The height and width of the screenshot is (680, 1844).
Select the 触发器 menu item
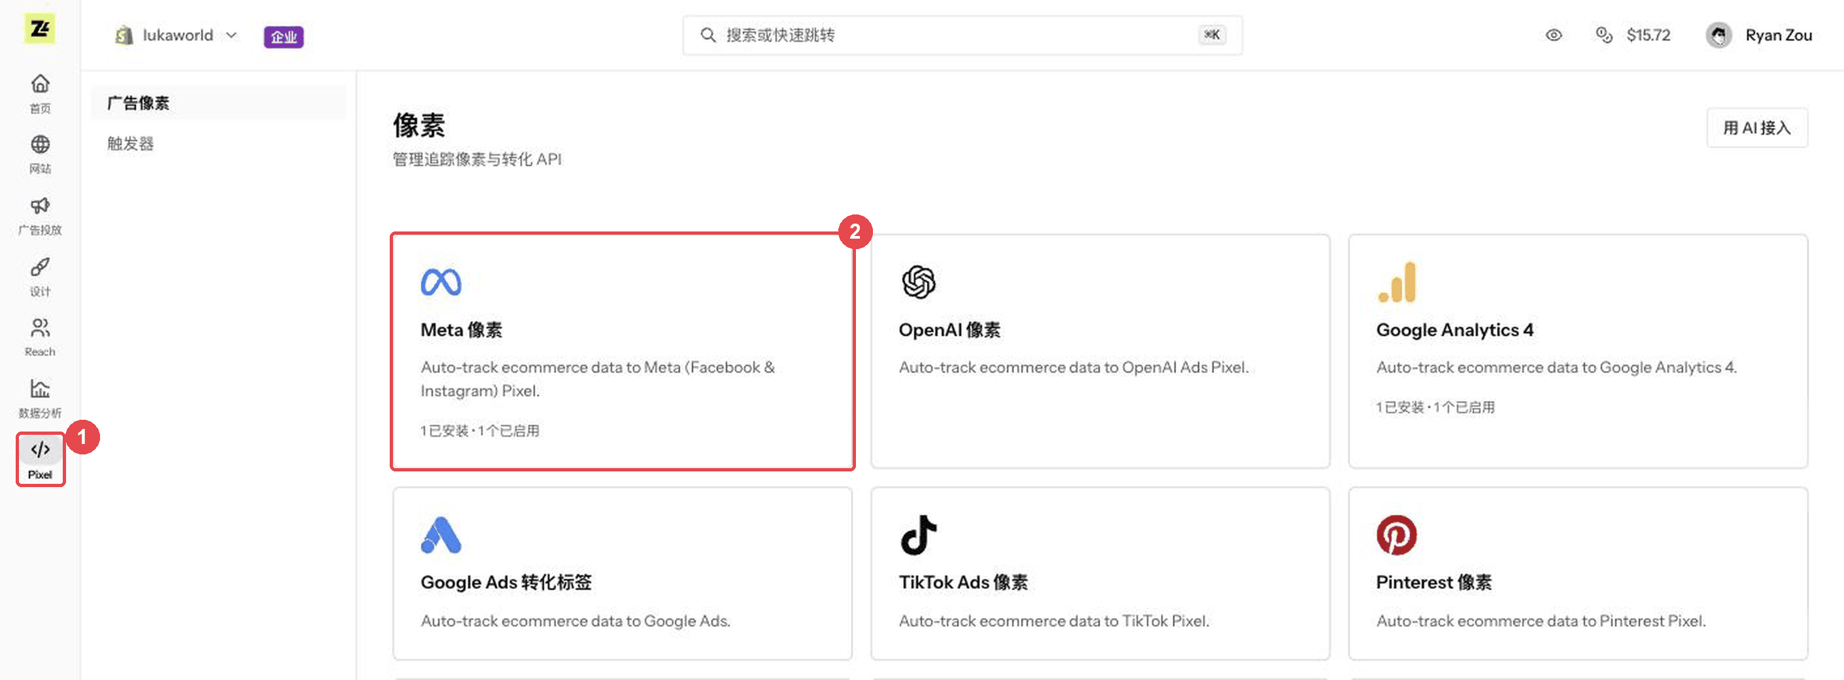(x=130, y=143)
